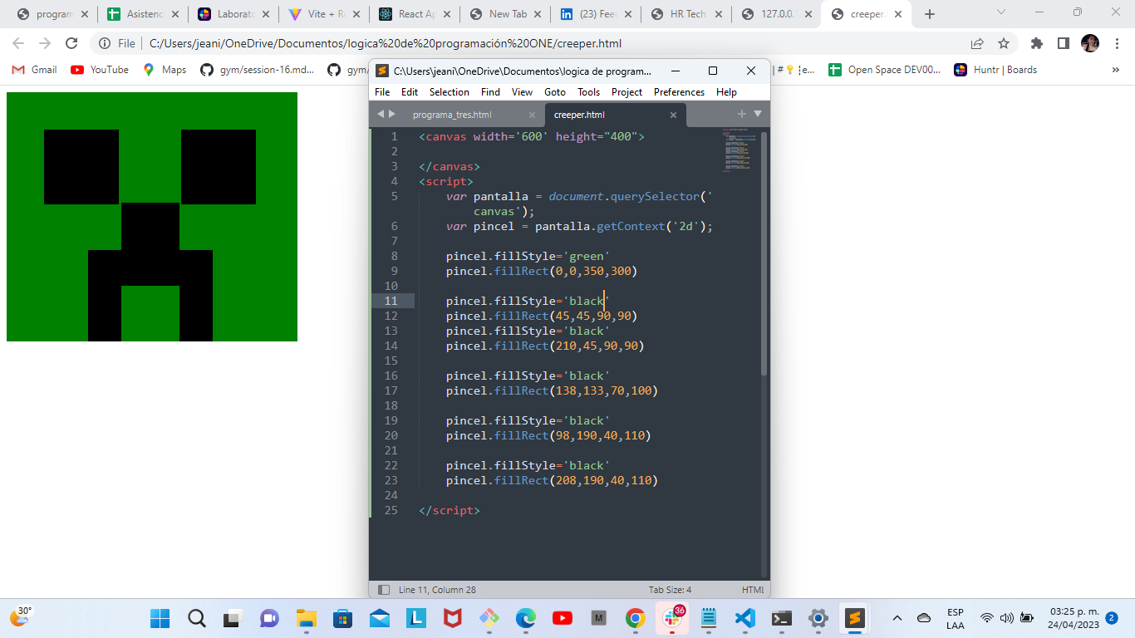Open the View menu
The width and height of the screenshot is (1135, 638).
point(523,92)
